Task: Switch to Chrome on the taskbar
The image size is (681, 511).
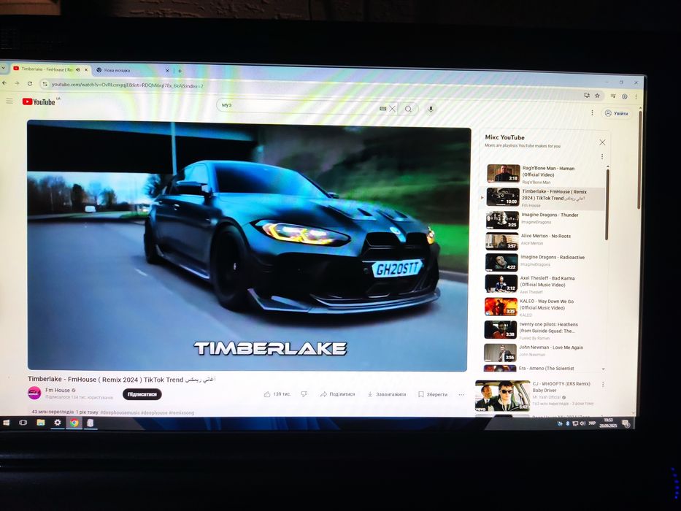Action: point(74,423)
